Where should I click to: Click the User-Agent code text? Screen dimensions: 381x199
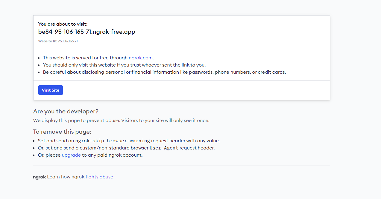tap(164, 148)
